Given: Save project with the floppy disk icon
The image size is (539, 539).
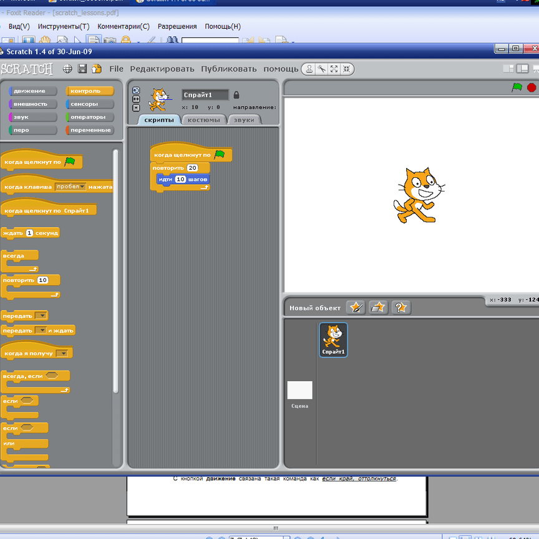Looking at the screenshot, I should (x=82, y=69).
